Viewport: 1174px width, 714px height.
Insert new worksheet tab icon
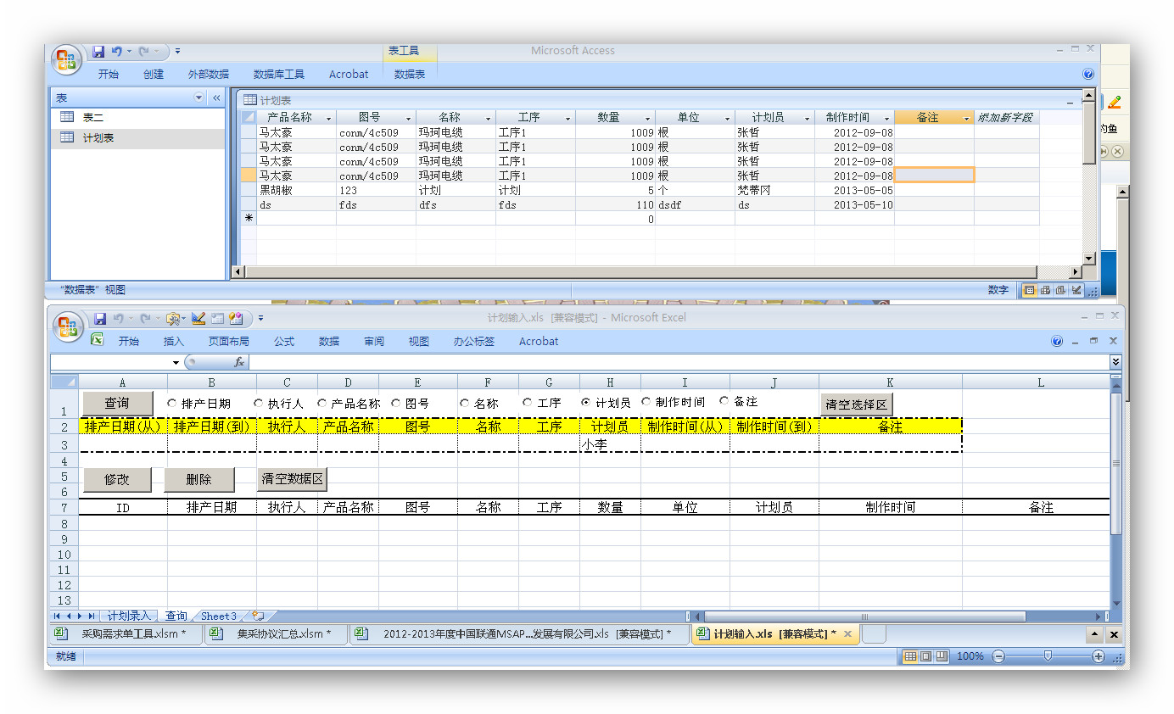coord(258,616)
